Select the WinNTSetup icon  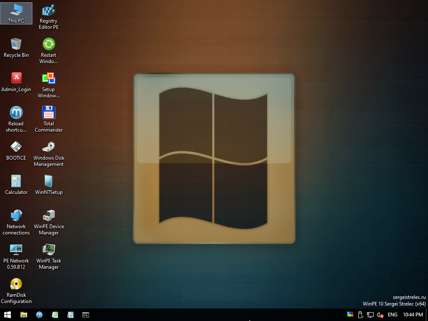click(49, 181)
